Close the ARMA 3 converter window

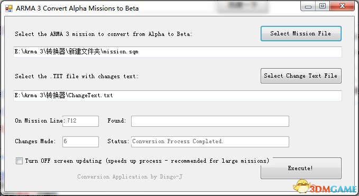point(342,6)
